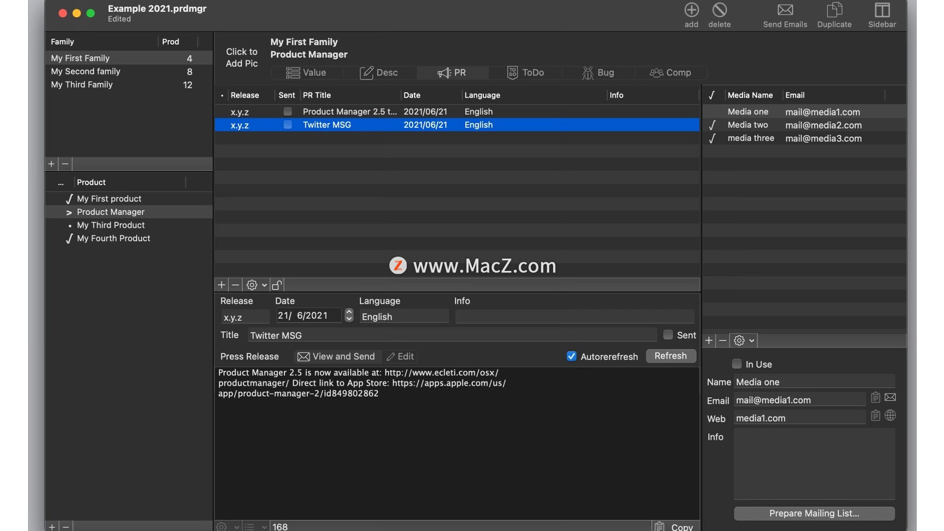Click Prepare Mailing List button

(x=814, y=514)
